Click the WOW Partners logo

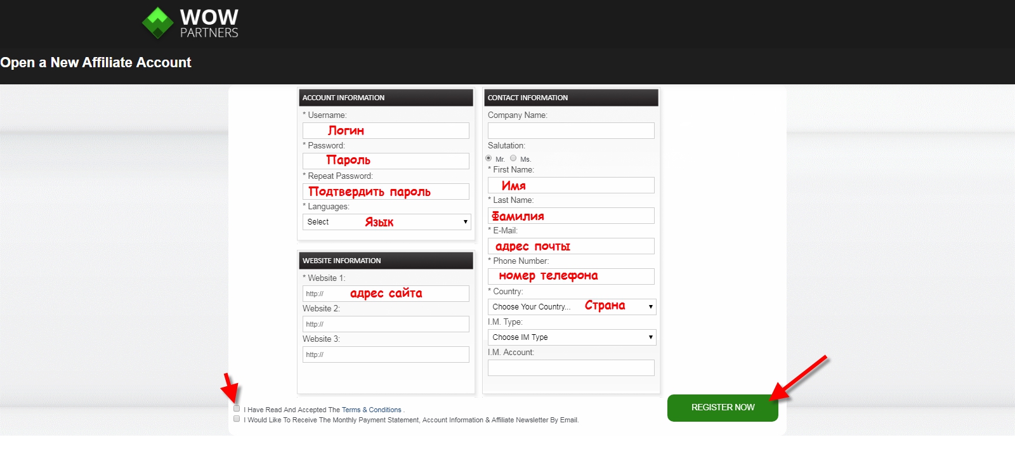(190, 23)
